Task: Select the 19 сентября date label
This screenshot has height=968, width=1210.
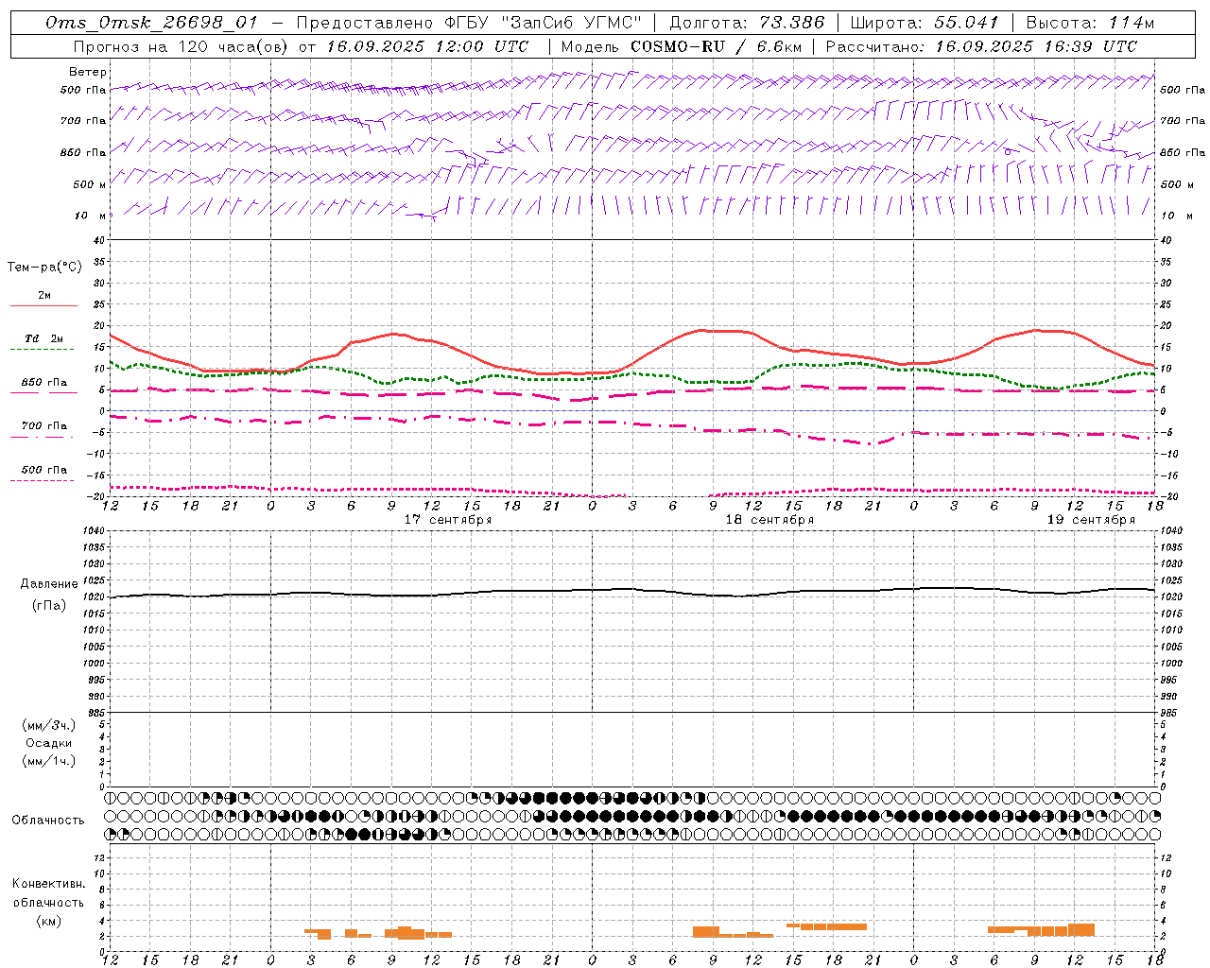Action: (1091, 520)
